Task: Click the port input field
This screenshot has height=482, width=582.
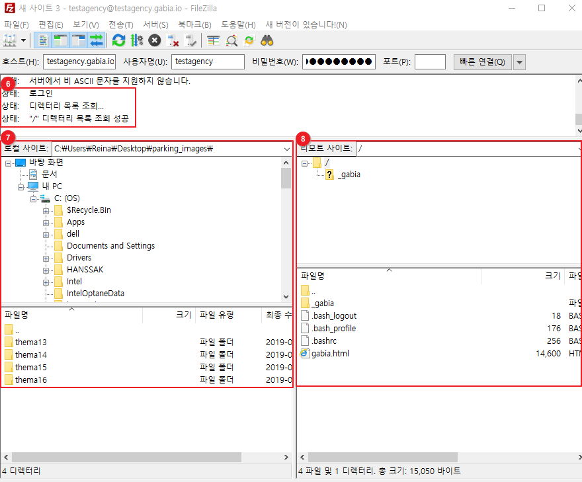Action: coord(430,61)
